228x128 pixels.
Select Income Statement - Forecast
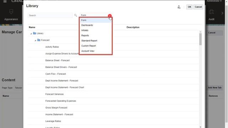[x=59, y=114]
